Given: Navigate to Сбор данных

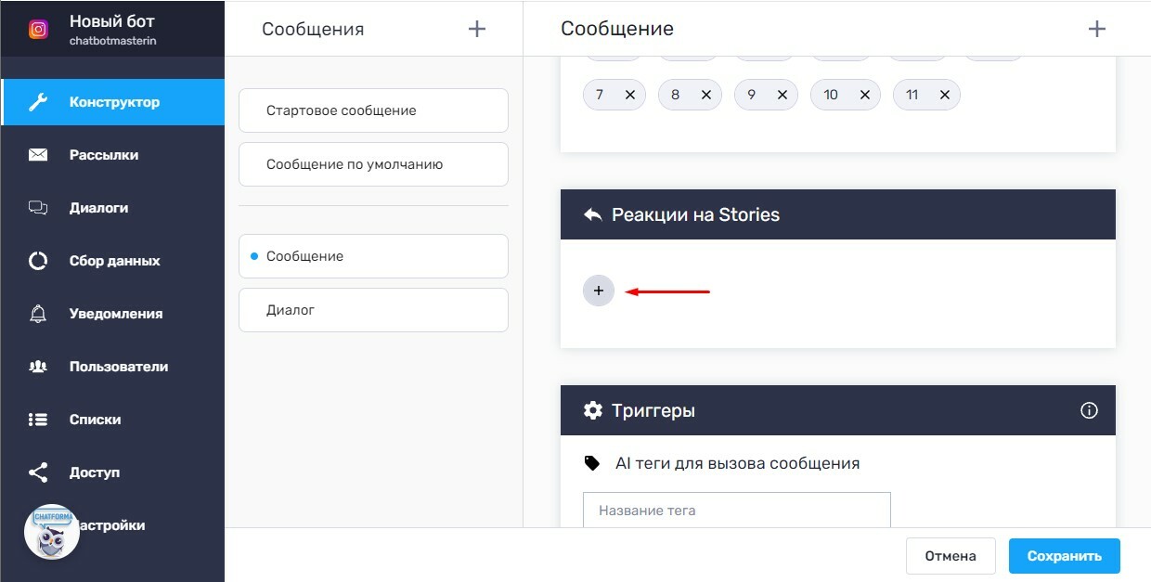Looking at the screenshot, I should click(114, 261).
